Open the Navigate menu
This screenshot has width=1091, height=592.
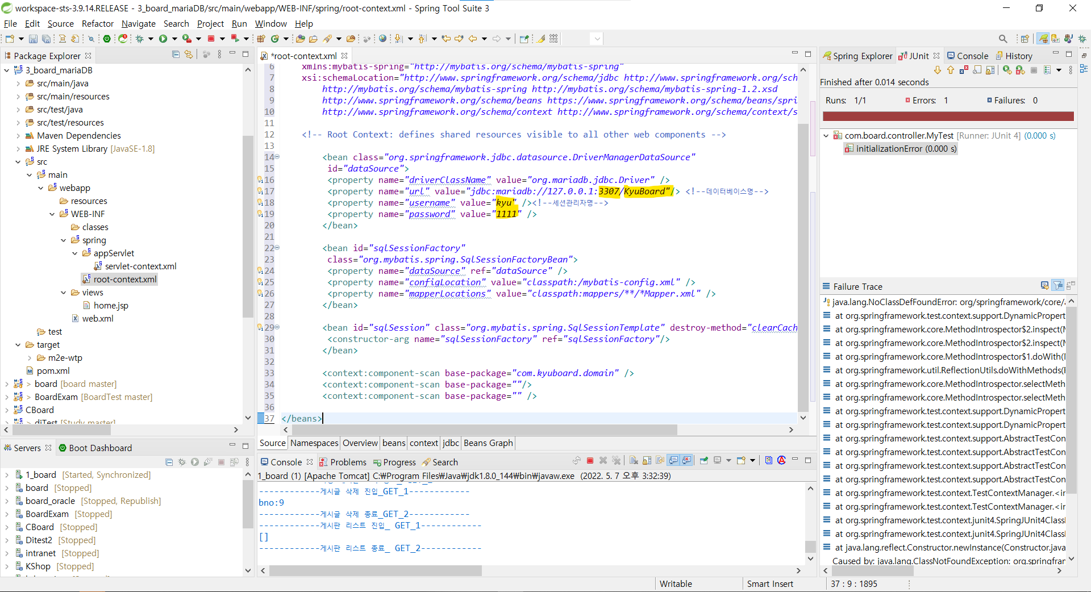click(x=138, y=24)
